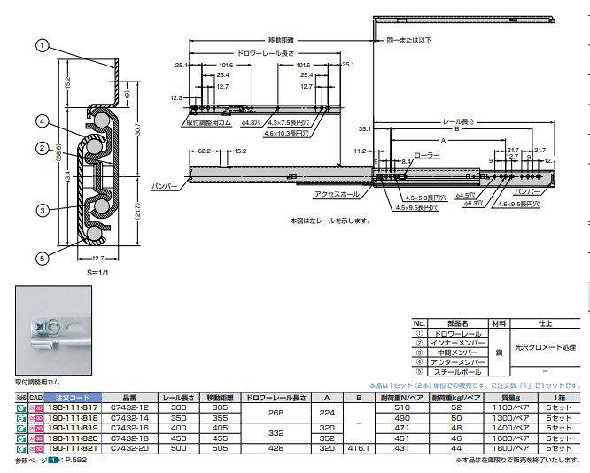This screenshot has height=473, width=590.
Task: Select order code 190-111-819
Action: tap(73, 428)
